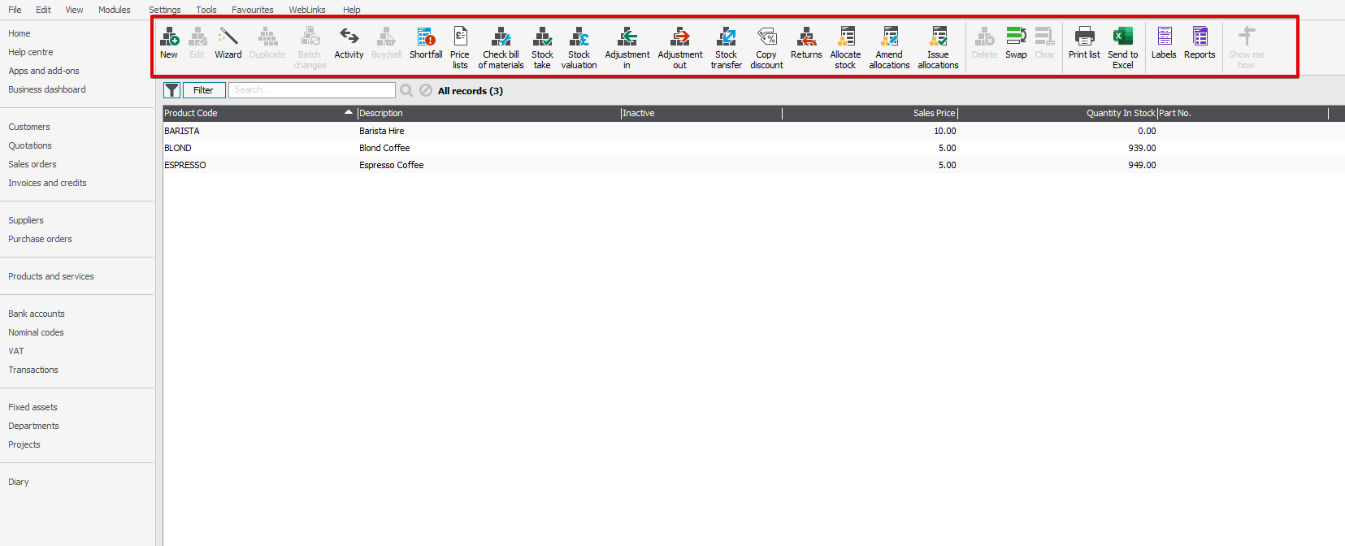Start a Stock take
1345x546 pixels.
click(542, 47)
